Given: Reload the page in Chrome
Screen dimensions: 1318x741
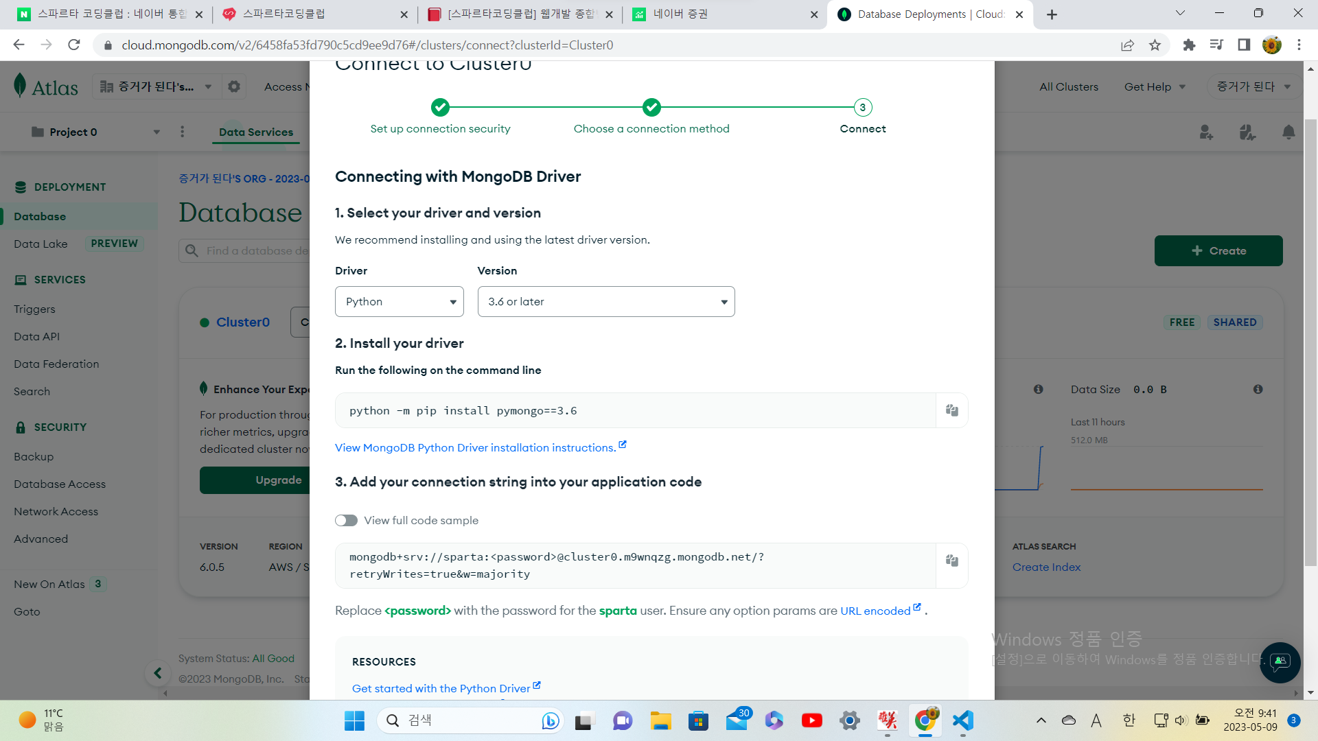Looking at the screenshot, I should (x=73, y=45).
